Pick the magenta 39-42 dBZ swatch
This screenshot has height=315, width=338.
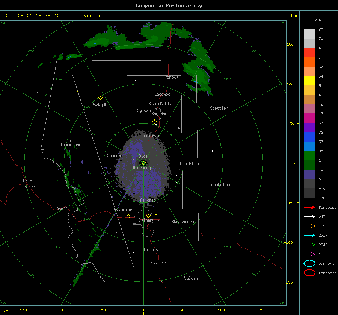(309, 118)
